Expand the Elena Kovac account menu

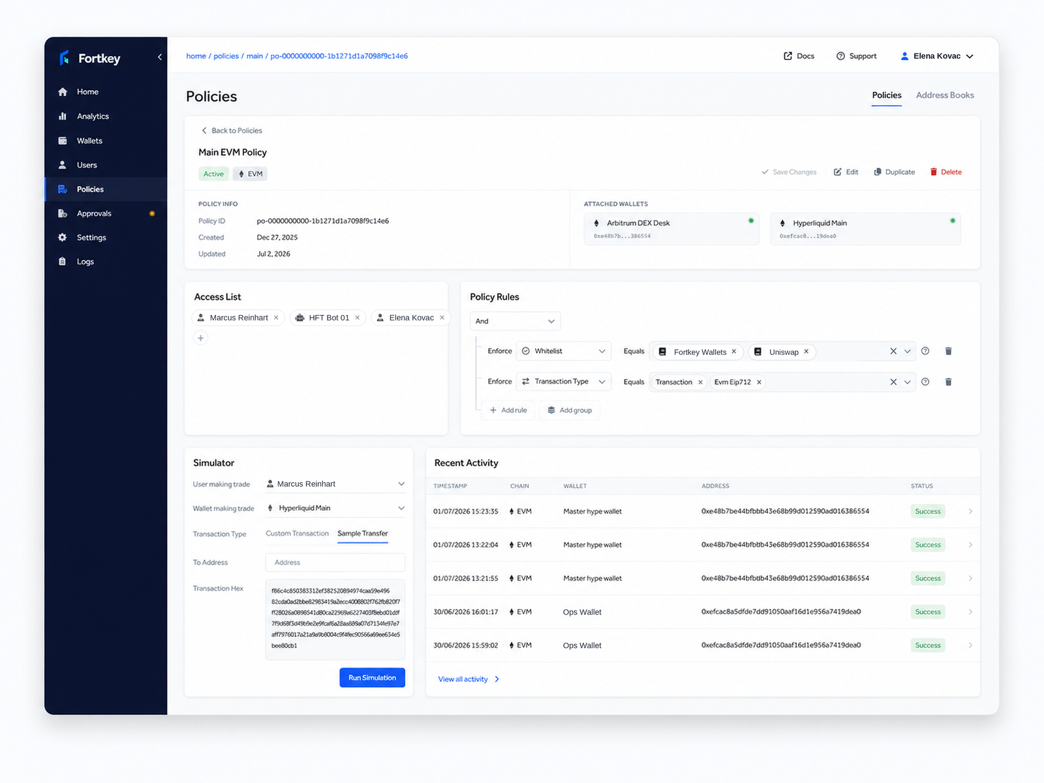point(937,56)
